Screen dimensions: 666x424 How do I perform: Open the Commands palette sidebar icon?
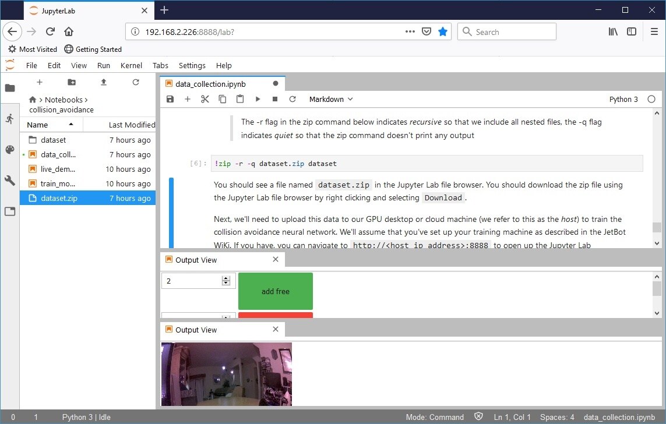[10, 150]
